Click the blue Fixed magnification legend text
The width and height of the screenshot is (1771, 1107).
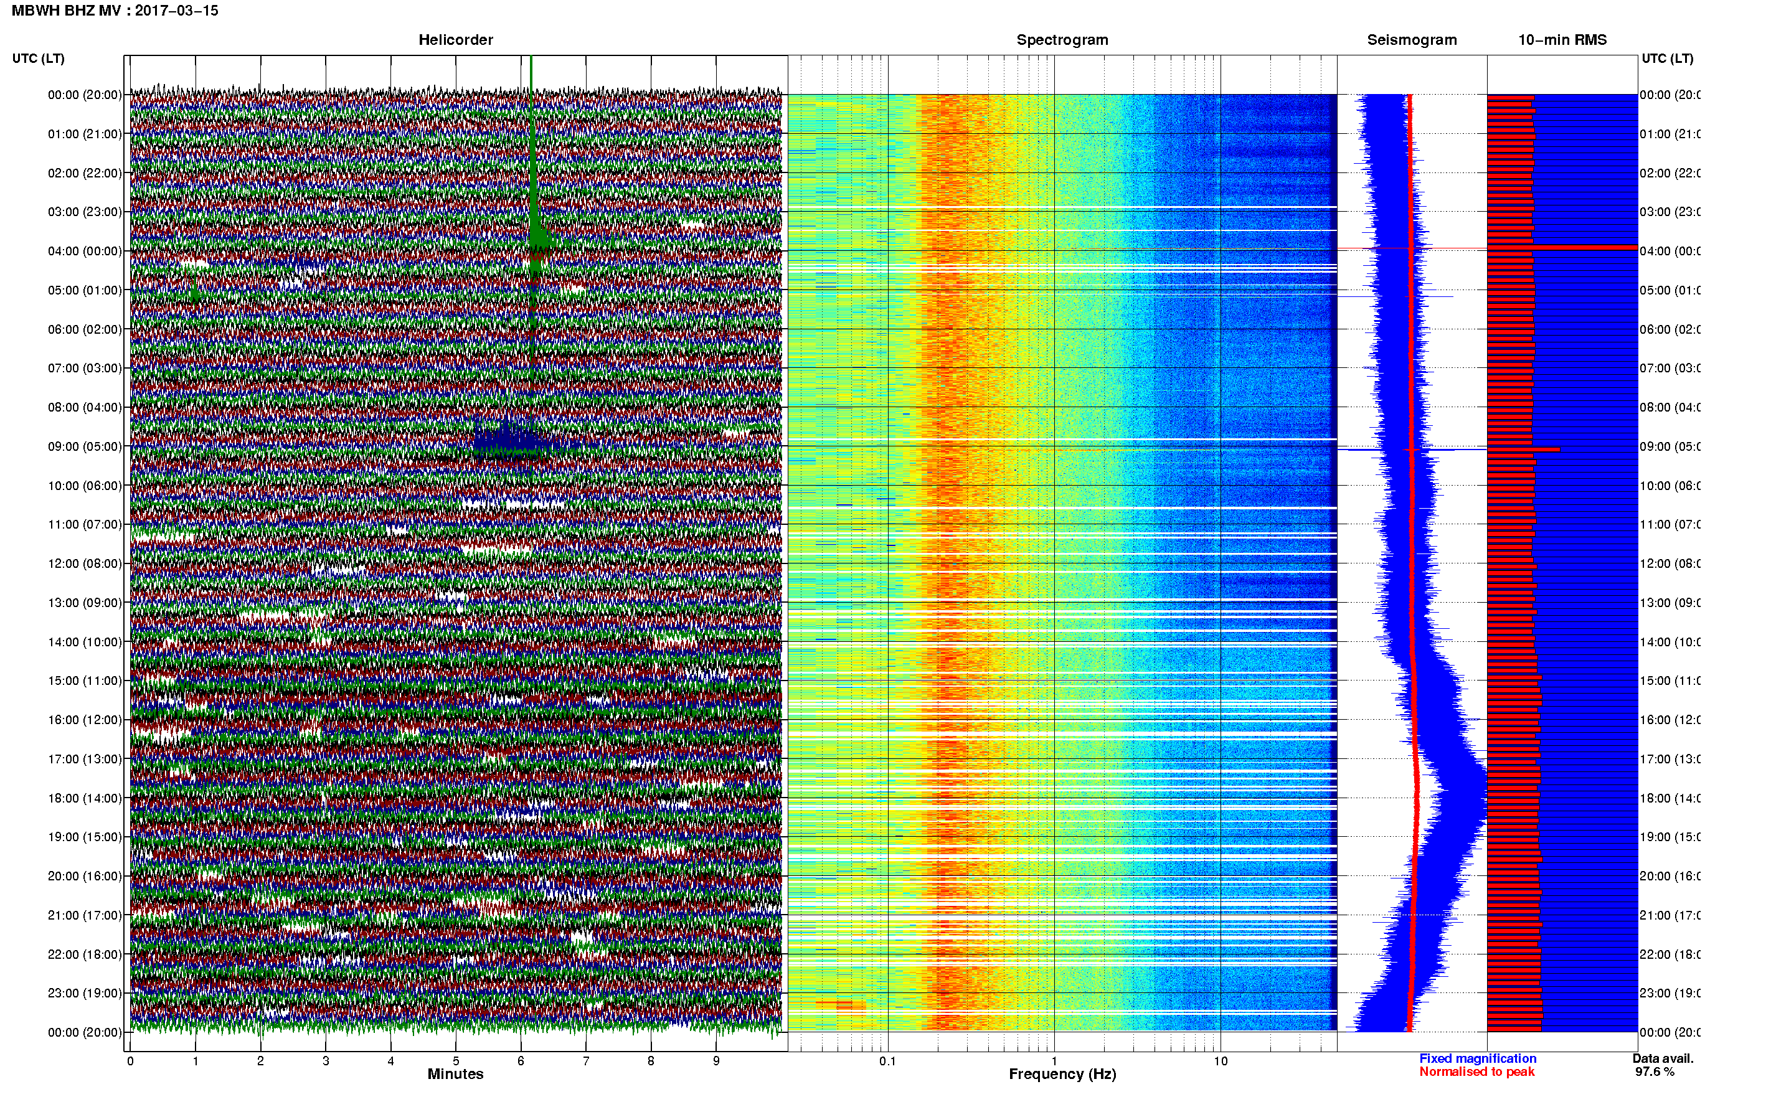point(1478,1058)
